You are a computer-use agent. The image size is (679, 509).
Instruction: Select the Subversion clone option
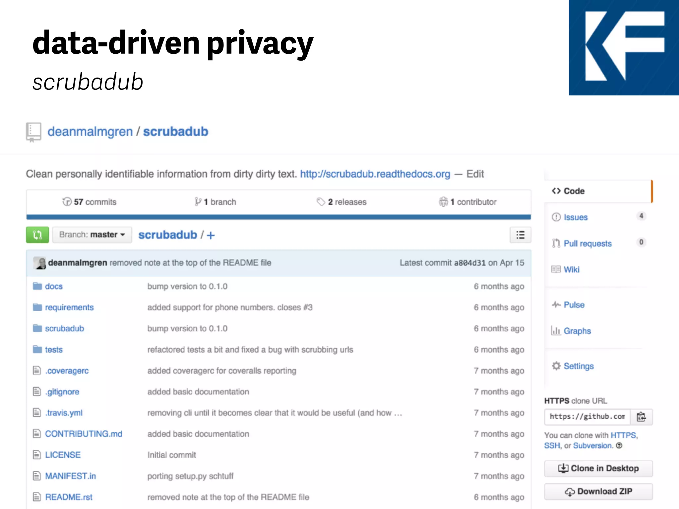(x=593, y=446)
